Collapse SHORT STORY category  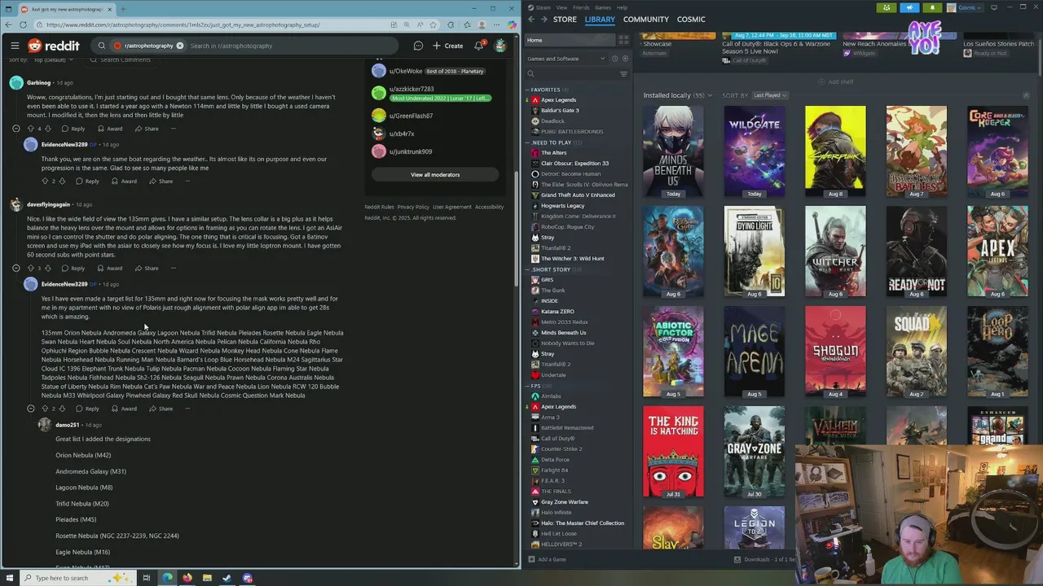tap(527, 269)
